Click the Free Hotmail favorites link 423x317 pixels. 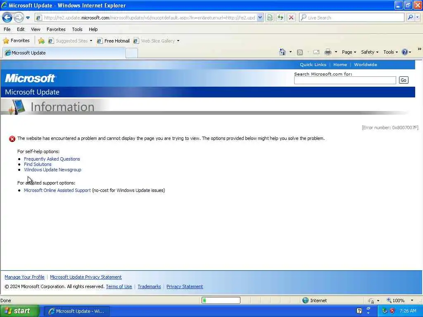pyautogui.click(x=113, y=41)
